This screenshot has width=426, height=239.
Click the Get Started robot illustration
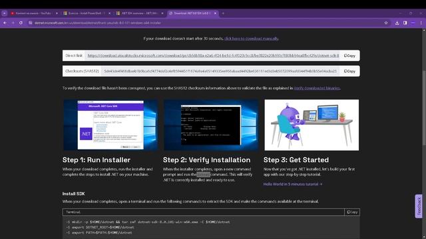click(x=312, y=125)
